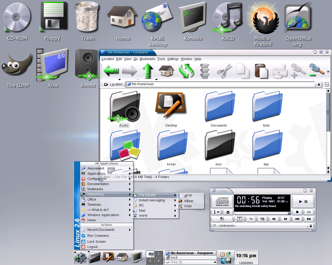Viewport: 332px width, 265px height.
Task: Open the kscd info dropdown button
Action: 216,212
